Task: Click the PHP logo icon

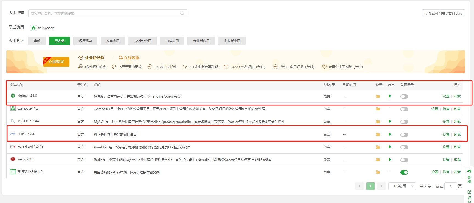Action: pyautogui.click(x=13, y=134)
